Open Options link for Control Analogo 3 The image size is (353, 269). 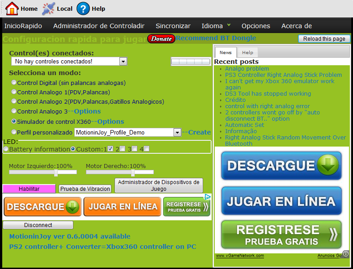click(87, 111)
